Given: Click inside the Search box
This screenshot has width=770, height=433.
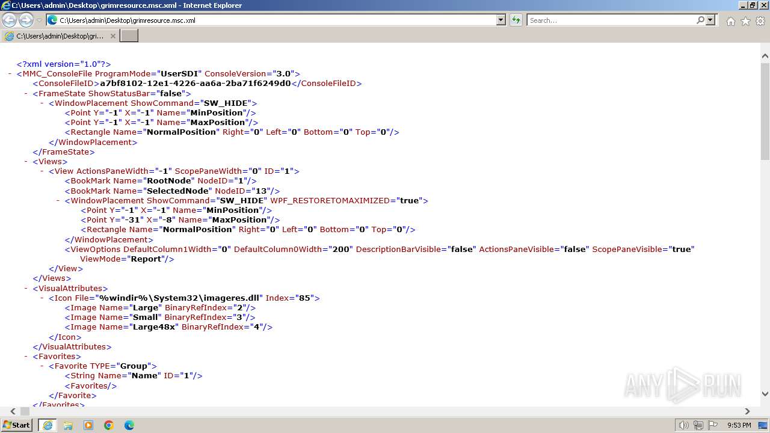Looking at the screenshot, I should [x=611, y=20].
